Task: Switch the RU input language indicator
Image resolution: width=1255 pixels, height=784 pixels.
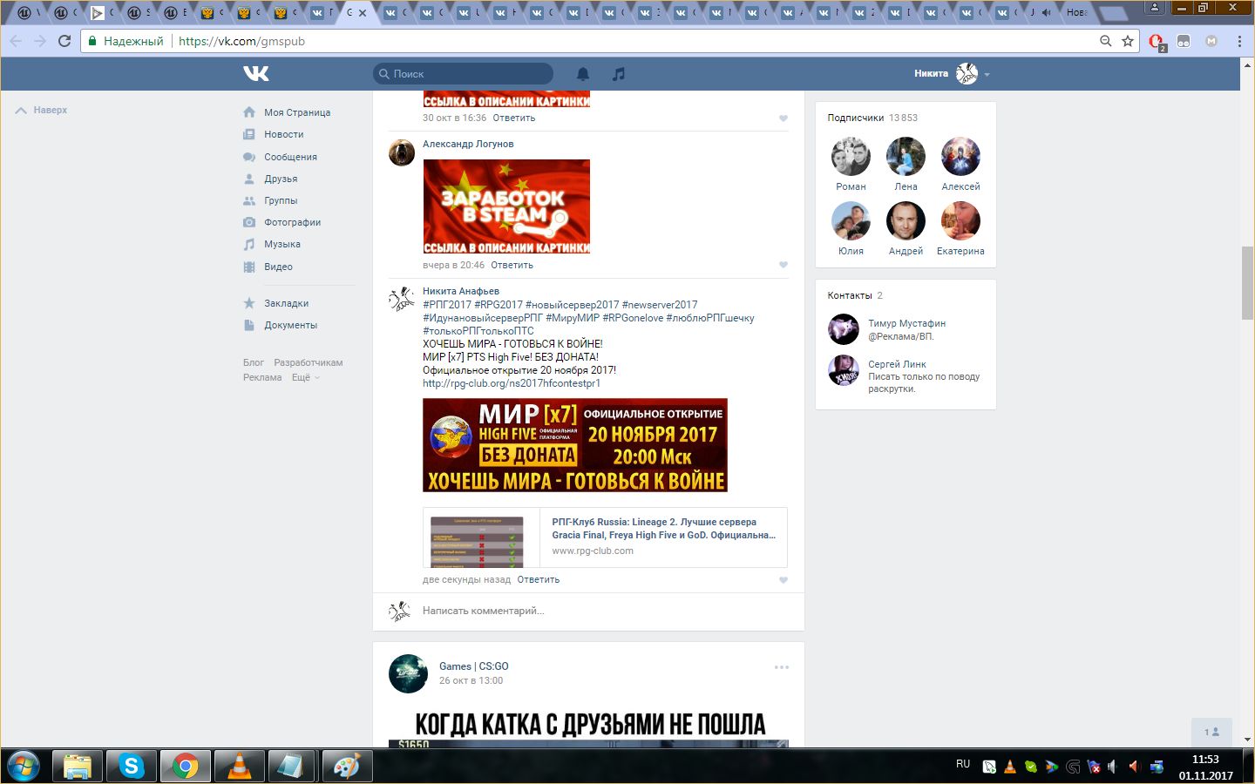Action: pyautogui.click(x=963, y=764)
